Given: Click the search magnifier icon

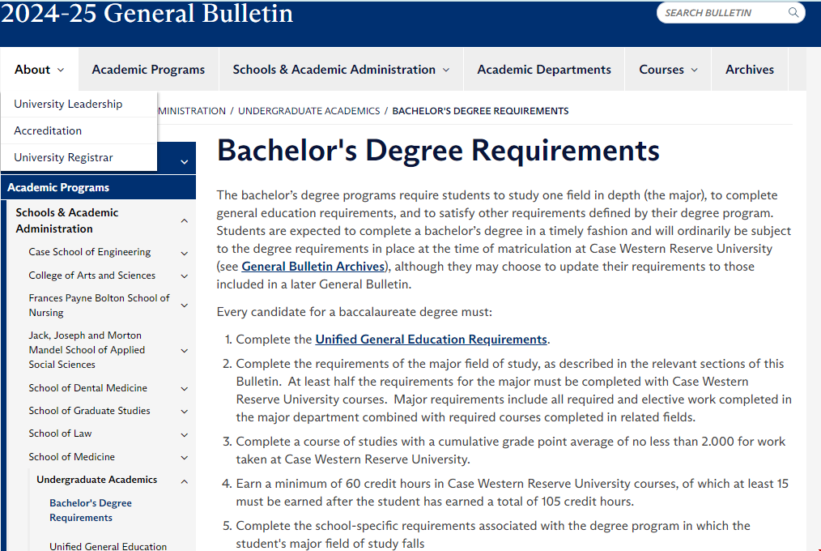Looking at the screenshot, I should coord(793,13).
